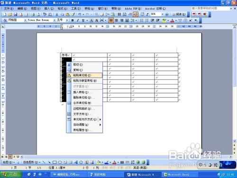Image resolution: width=237 pixels, height=178 pixels.
Task: Click the drawing toolbar fill color bucket
Action: click(99, 162)
